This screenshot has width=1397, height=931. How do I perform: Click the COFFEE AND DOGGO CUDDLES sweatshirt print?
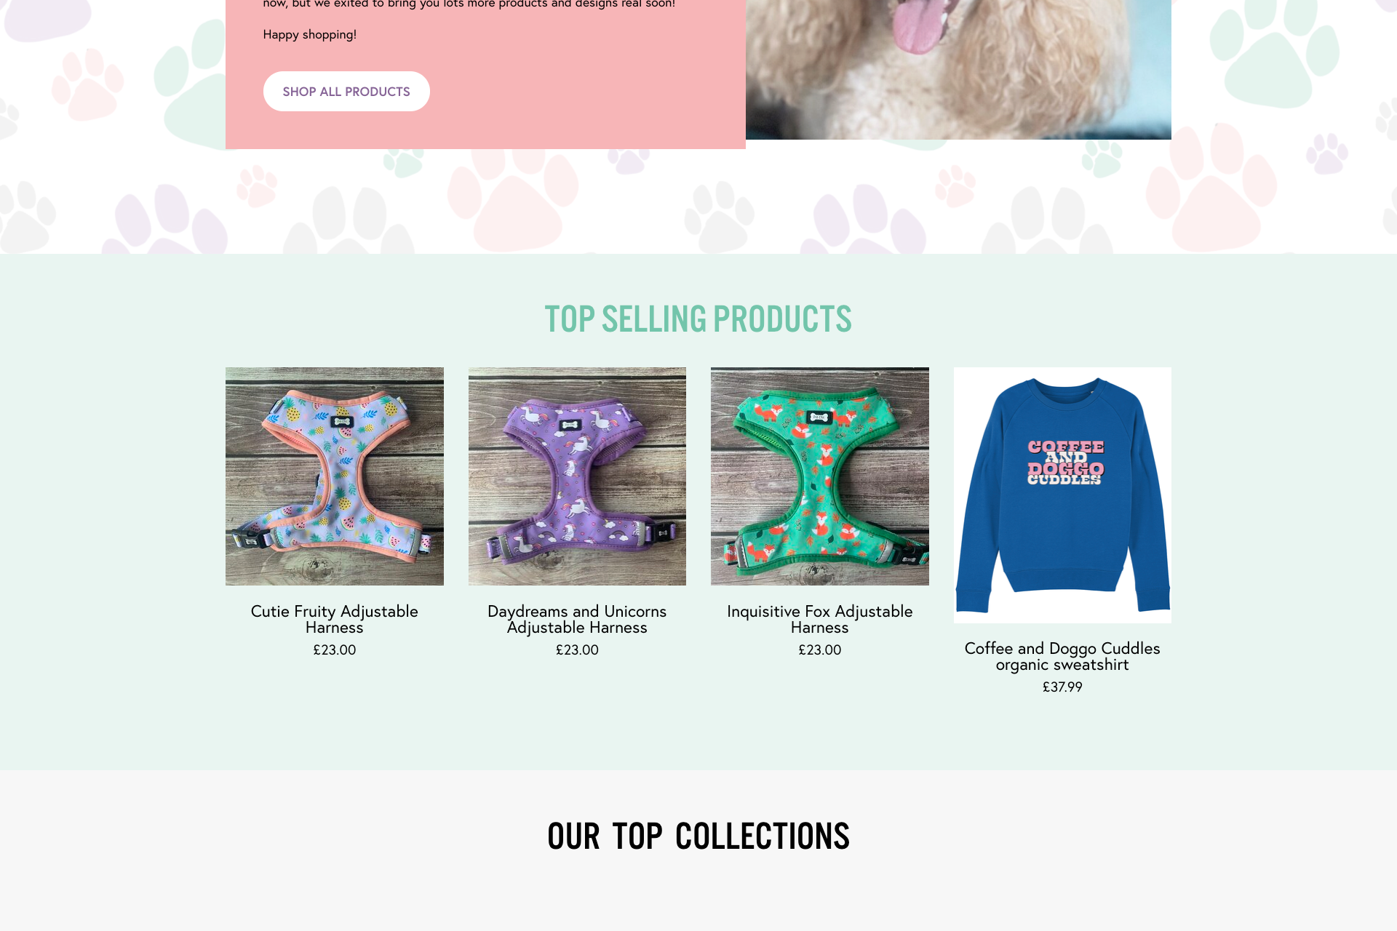coord(1065,463)
